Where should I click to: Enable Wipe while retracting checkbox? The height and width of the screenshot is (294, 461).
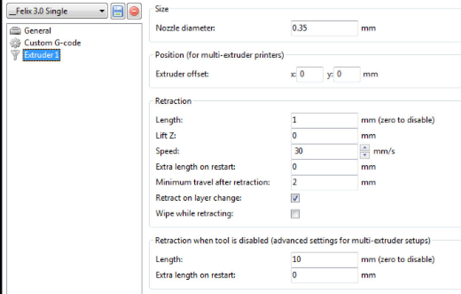pos(295,214)
